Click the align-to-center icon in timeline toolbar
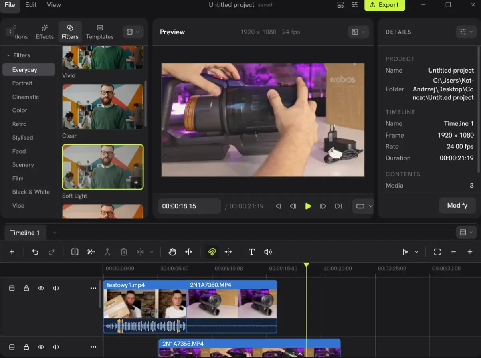Viewport: 481px width, 358px height. pyautogui.click(x=228, y=252)
